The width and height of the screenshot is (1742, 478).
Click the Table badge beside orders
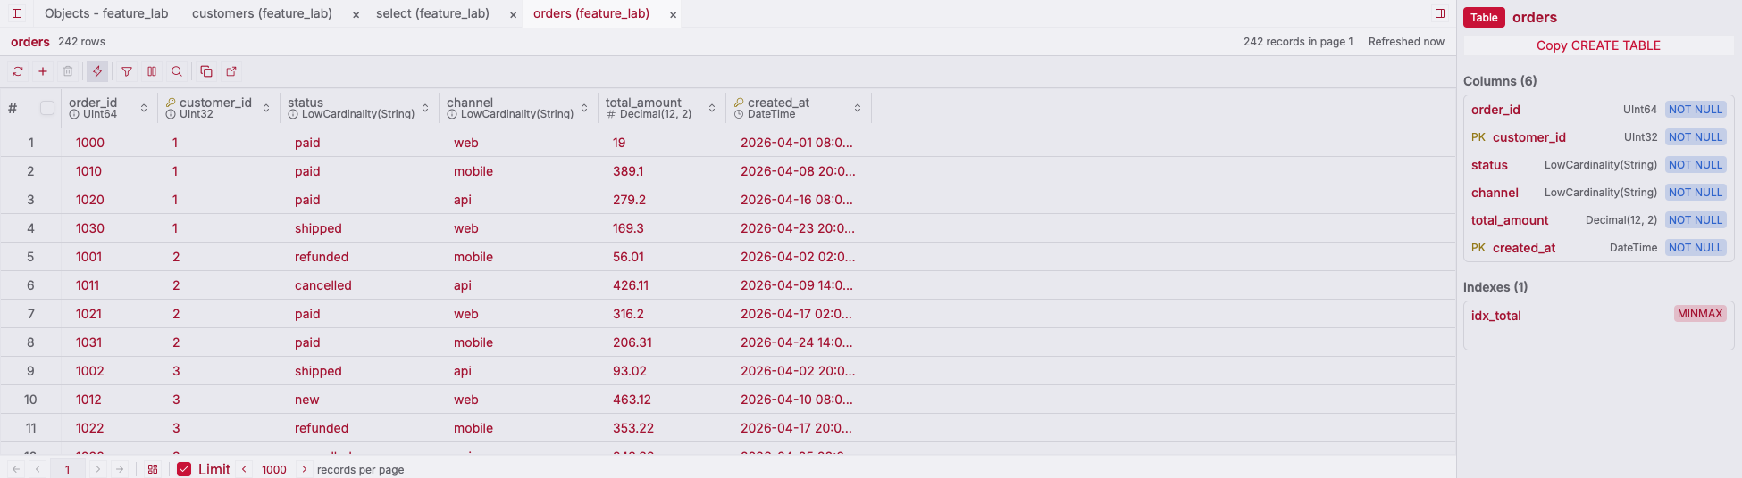(1484, 18)
